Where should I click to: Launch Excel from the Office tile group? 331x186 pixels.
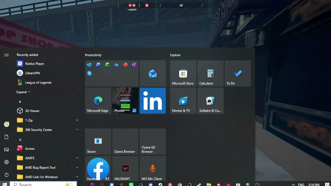tap(107, 65)
